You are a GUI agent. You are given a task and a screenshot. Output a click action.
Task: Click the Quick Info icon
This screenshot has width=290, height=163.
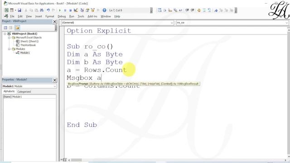tap(170, 10)
